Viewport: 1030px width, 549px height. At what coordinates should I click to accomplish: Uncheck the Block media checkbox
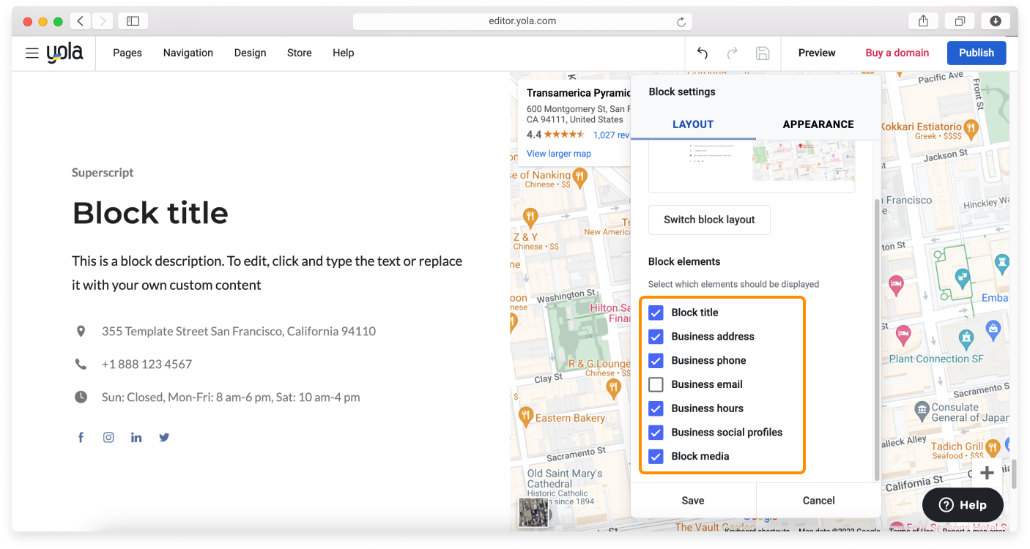[x=656, y=456]
